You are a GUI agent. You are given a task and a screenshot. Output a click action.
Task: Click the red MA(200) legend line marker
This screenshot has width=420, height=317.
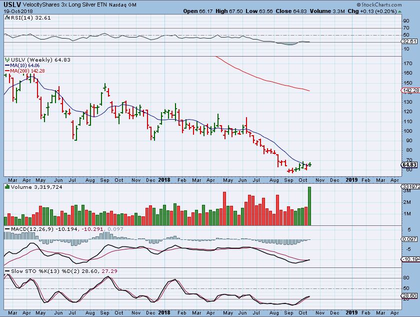(7, 71)
